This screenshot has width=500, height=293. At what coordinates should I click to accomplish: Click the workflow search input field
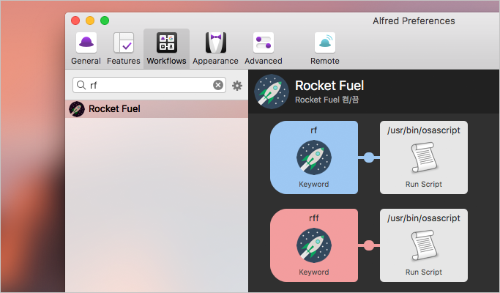point(149,85)
